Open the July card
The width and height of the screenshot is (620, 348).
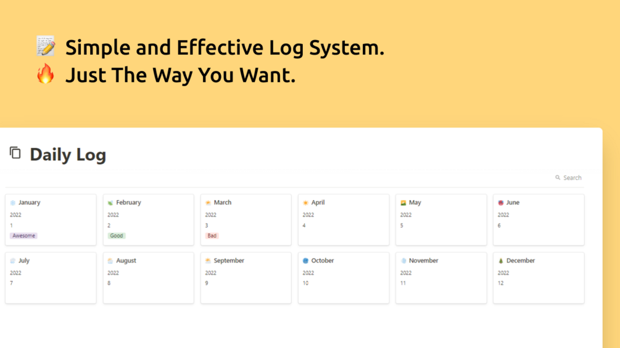point(51,278)
